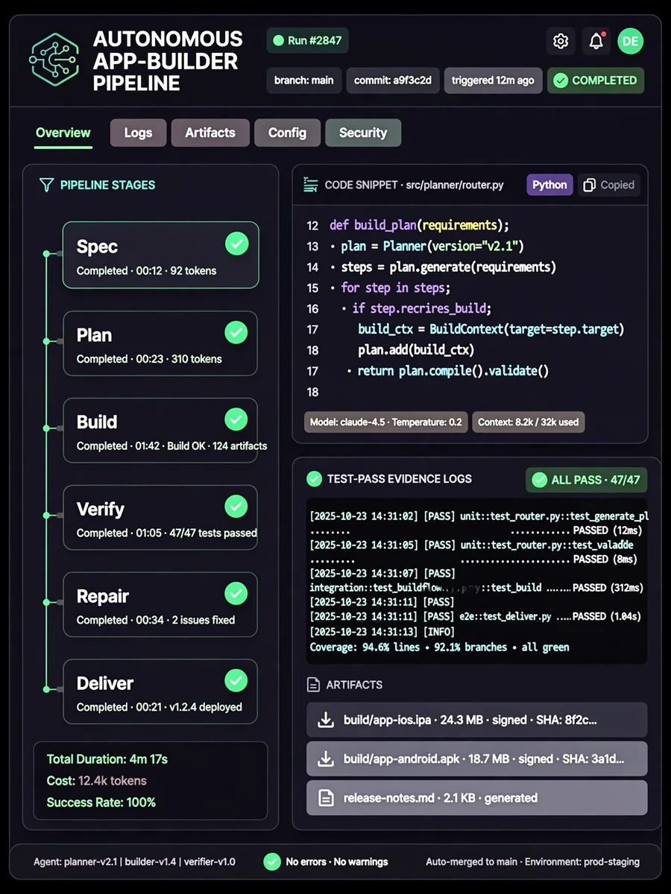Click the COMPLETED status badge
Screen dimensions: 671x894
[x=596, y=80]
